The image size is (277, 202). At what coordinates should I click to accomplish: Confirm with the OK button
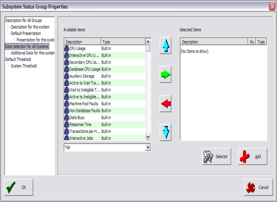click(19, 187)
